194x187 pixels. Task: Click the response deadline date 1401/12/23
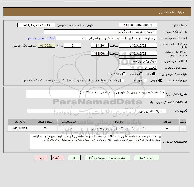point(138,45)
